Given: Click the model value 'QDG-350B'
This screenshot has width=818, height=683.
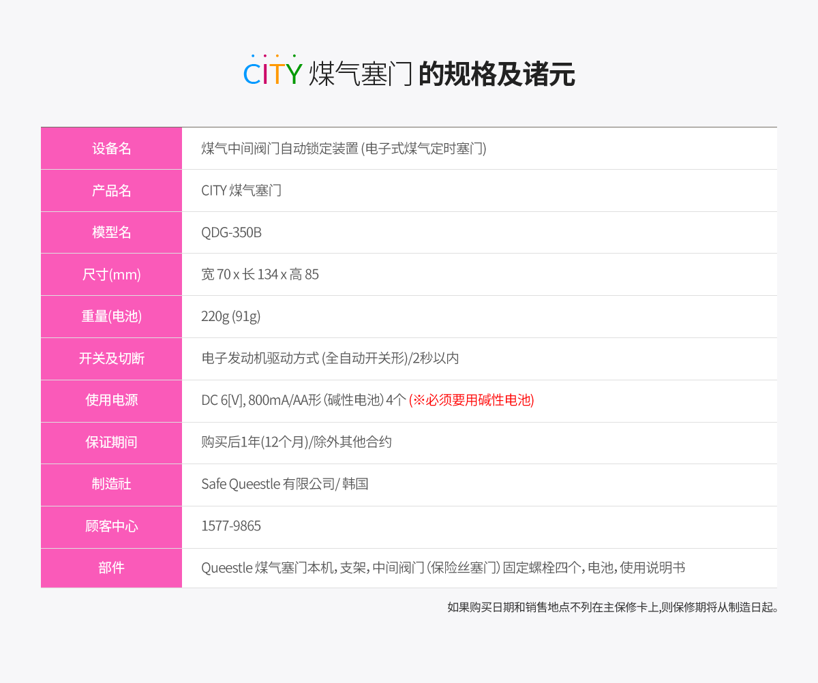Looking at the screenshot, I should coord(231,232).
